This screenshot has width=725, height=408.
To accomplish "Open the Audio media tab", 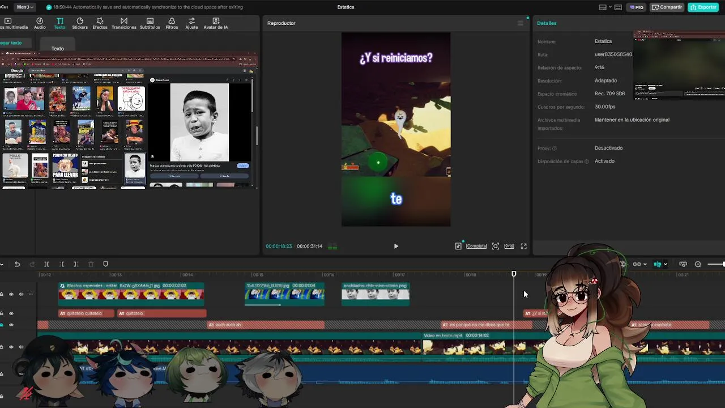I will 40,23.
